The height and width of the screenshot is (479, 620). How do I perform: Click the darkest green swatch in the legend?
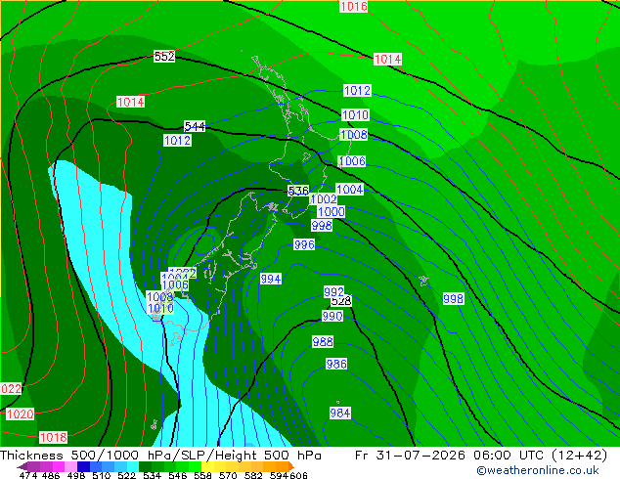[x=145, y=466]
